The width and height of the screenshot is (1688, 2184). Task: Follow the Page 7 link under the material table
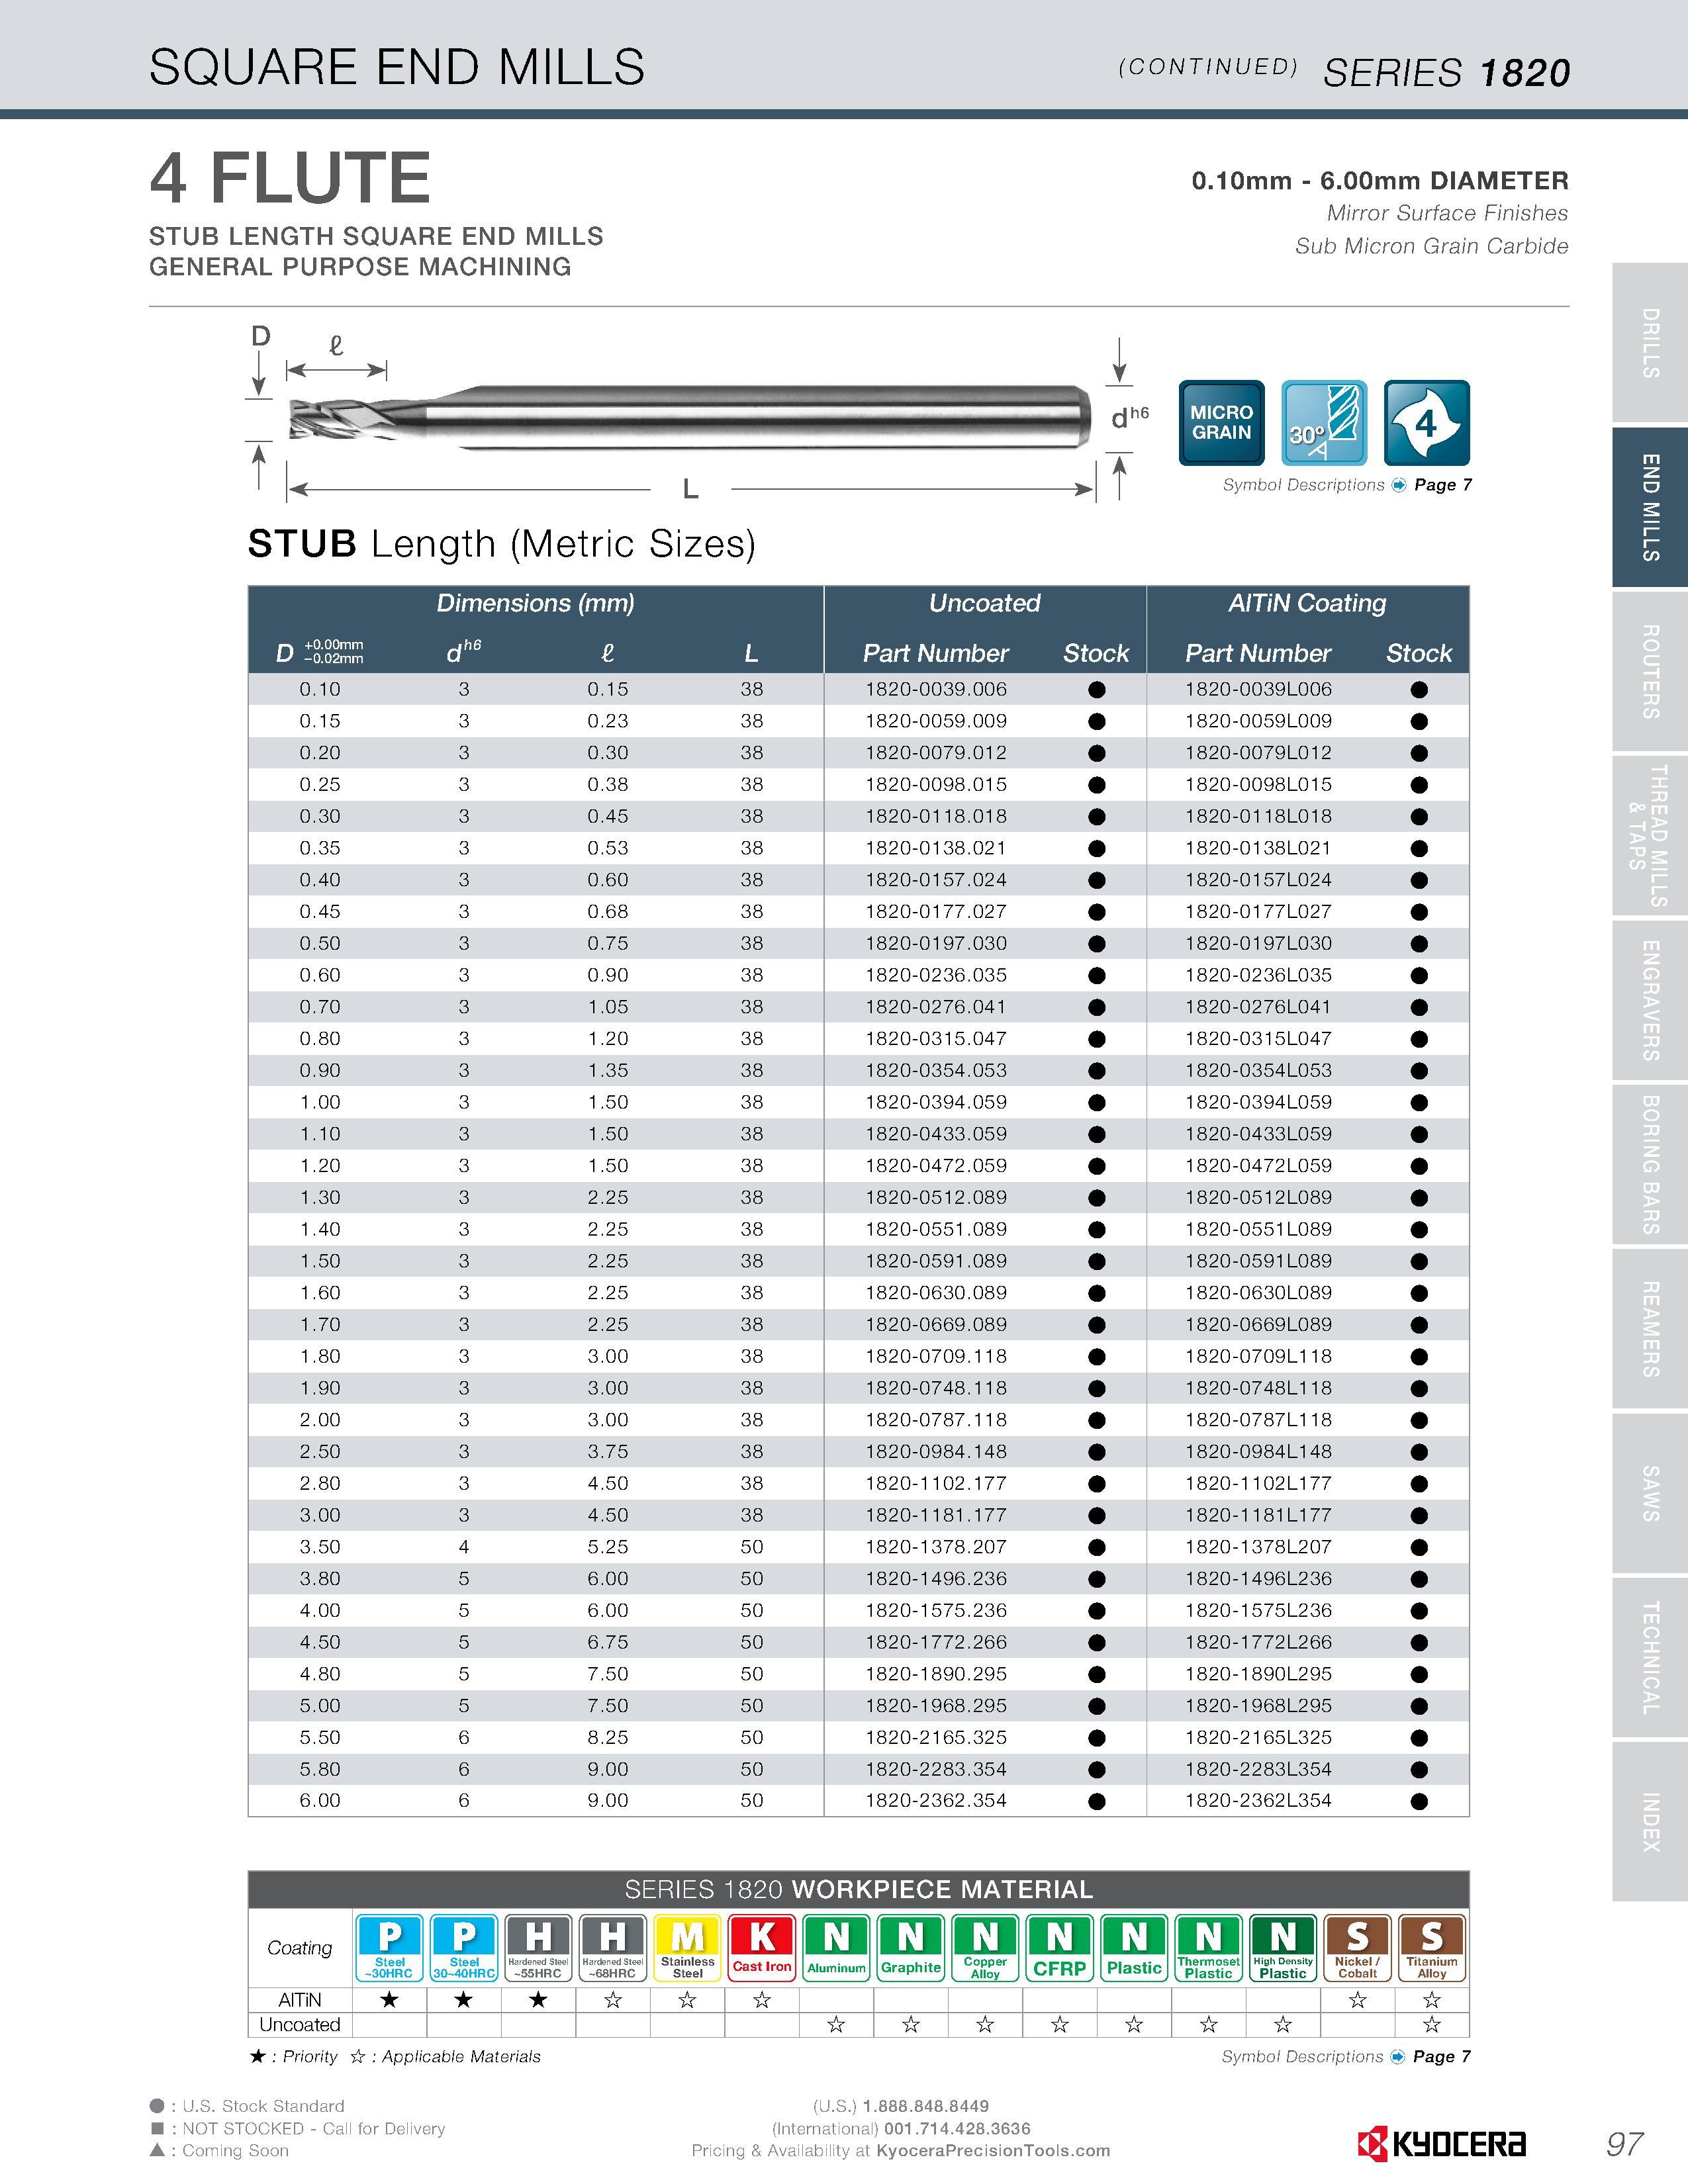pos(1442,2057)
